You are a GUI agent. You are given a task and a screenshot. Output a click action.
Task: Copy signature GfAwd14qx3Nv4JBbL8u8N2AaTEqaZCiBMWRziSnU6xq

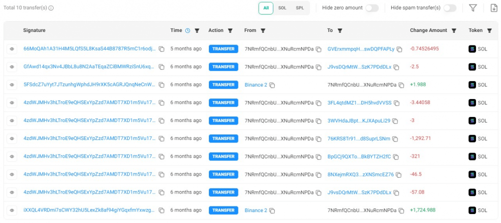pyautogui.click(x=162, y=67)
